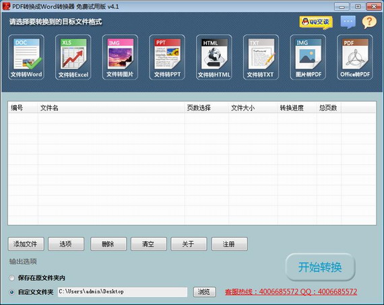384x305 pixels.
Task: Click the 删除 button
Action: (108, 244)
